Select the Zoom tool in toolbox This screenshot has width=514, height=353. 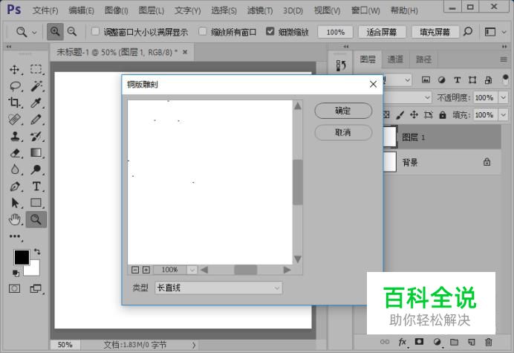pos(36,219)
